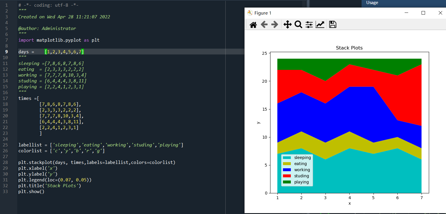Click the red studing legend swatch
Viewport: 446px width, 214px height.
click(x=287, y=176)
